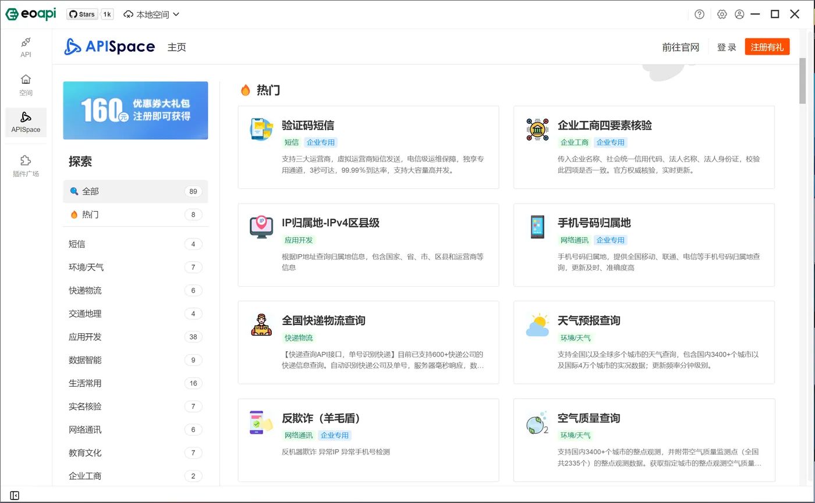This screenshot has height=503, width=815.
Task: Click 企业专用 tag on 验证码短信 card
Action: pos(321,142)
